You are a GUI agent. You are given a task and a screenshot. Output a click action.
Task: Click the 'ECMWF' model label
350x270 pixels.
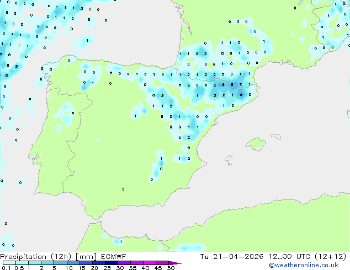pos(113,257)
